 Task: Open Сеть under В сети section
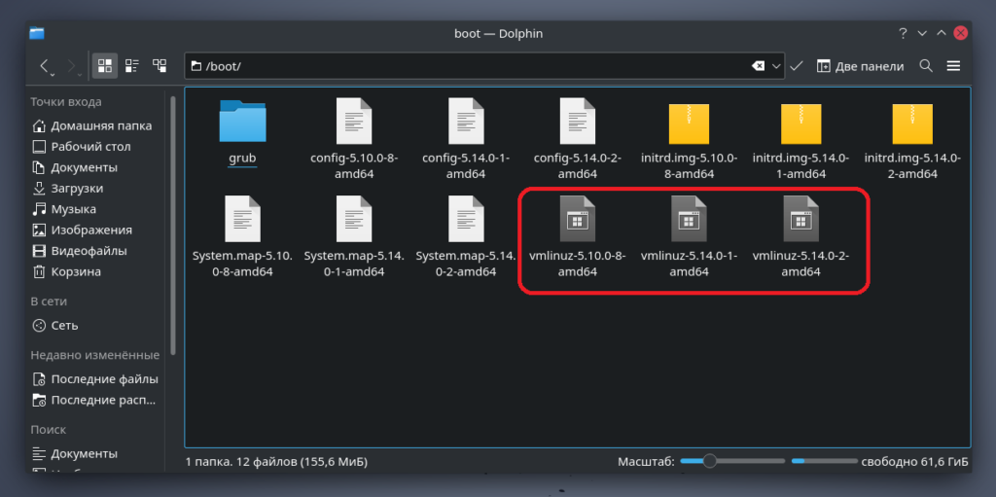pos(64,325)
